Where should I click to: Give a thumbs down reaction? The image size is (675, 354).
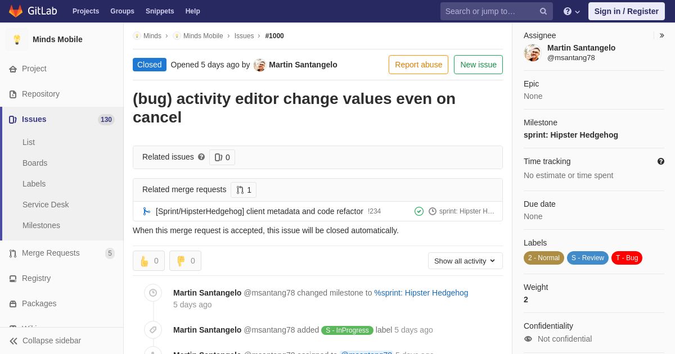coord(185,261)
